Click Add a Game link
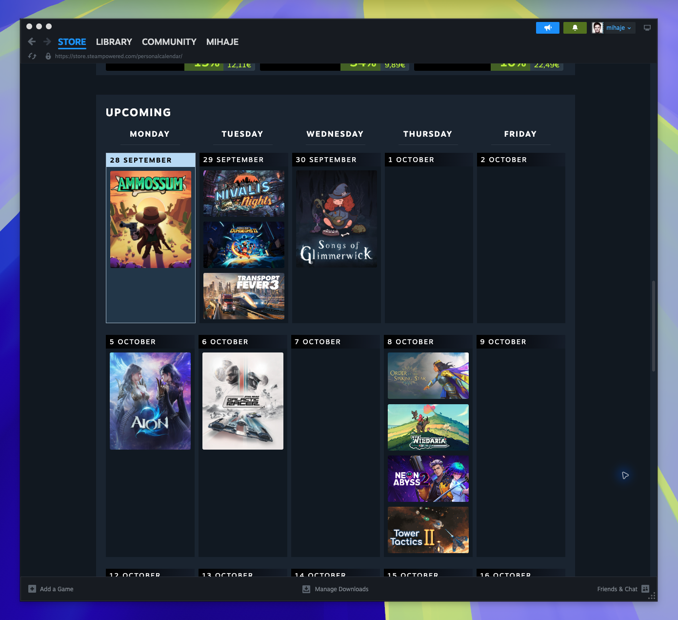Image resolution: width=678 pixels, height=620 pixels. click(57, 589)
